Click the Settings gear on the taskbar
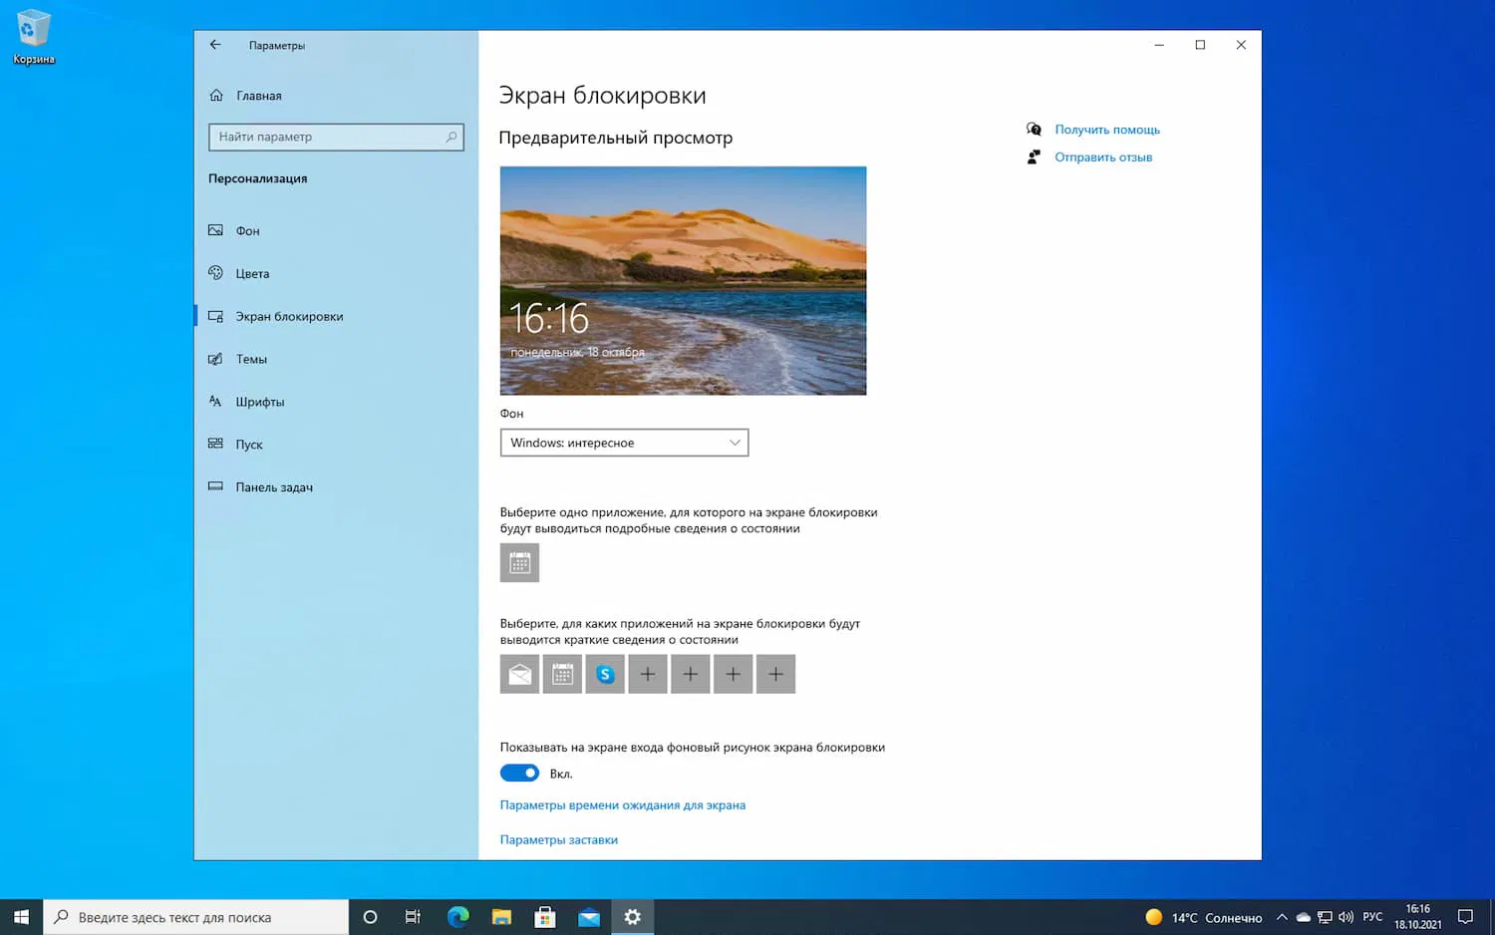1495x935 pixels. (x=633, y=917)
